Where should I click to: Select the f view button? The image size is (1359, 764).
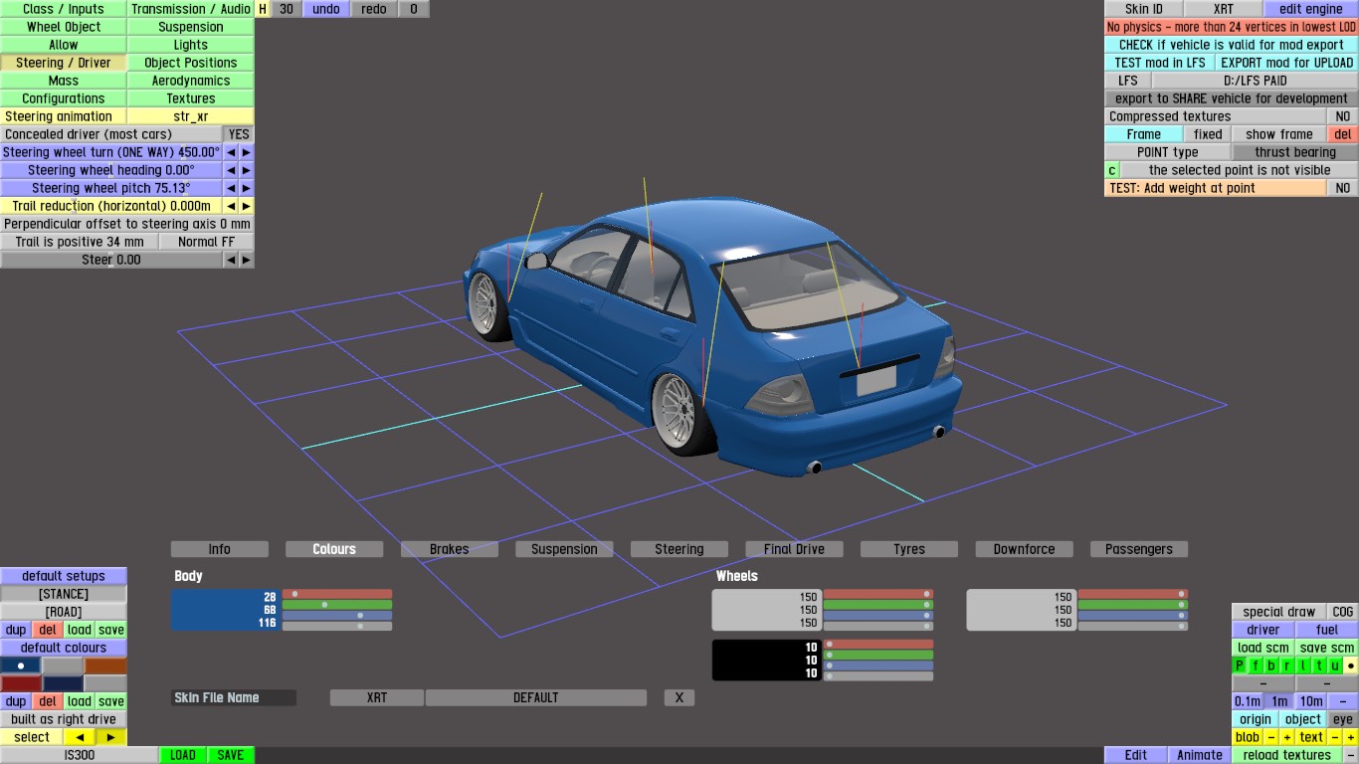point(1256,666)
